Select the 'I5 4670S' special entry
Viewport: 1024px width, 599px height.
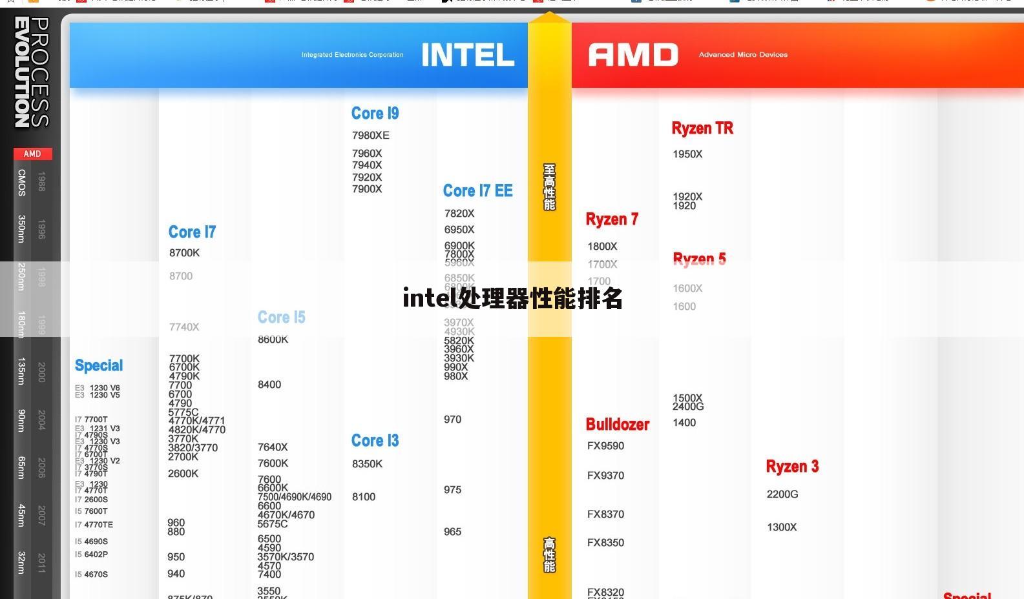91,574
